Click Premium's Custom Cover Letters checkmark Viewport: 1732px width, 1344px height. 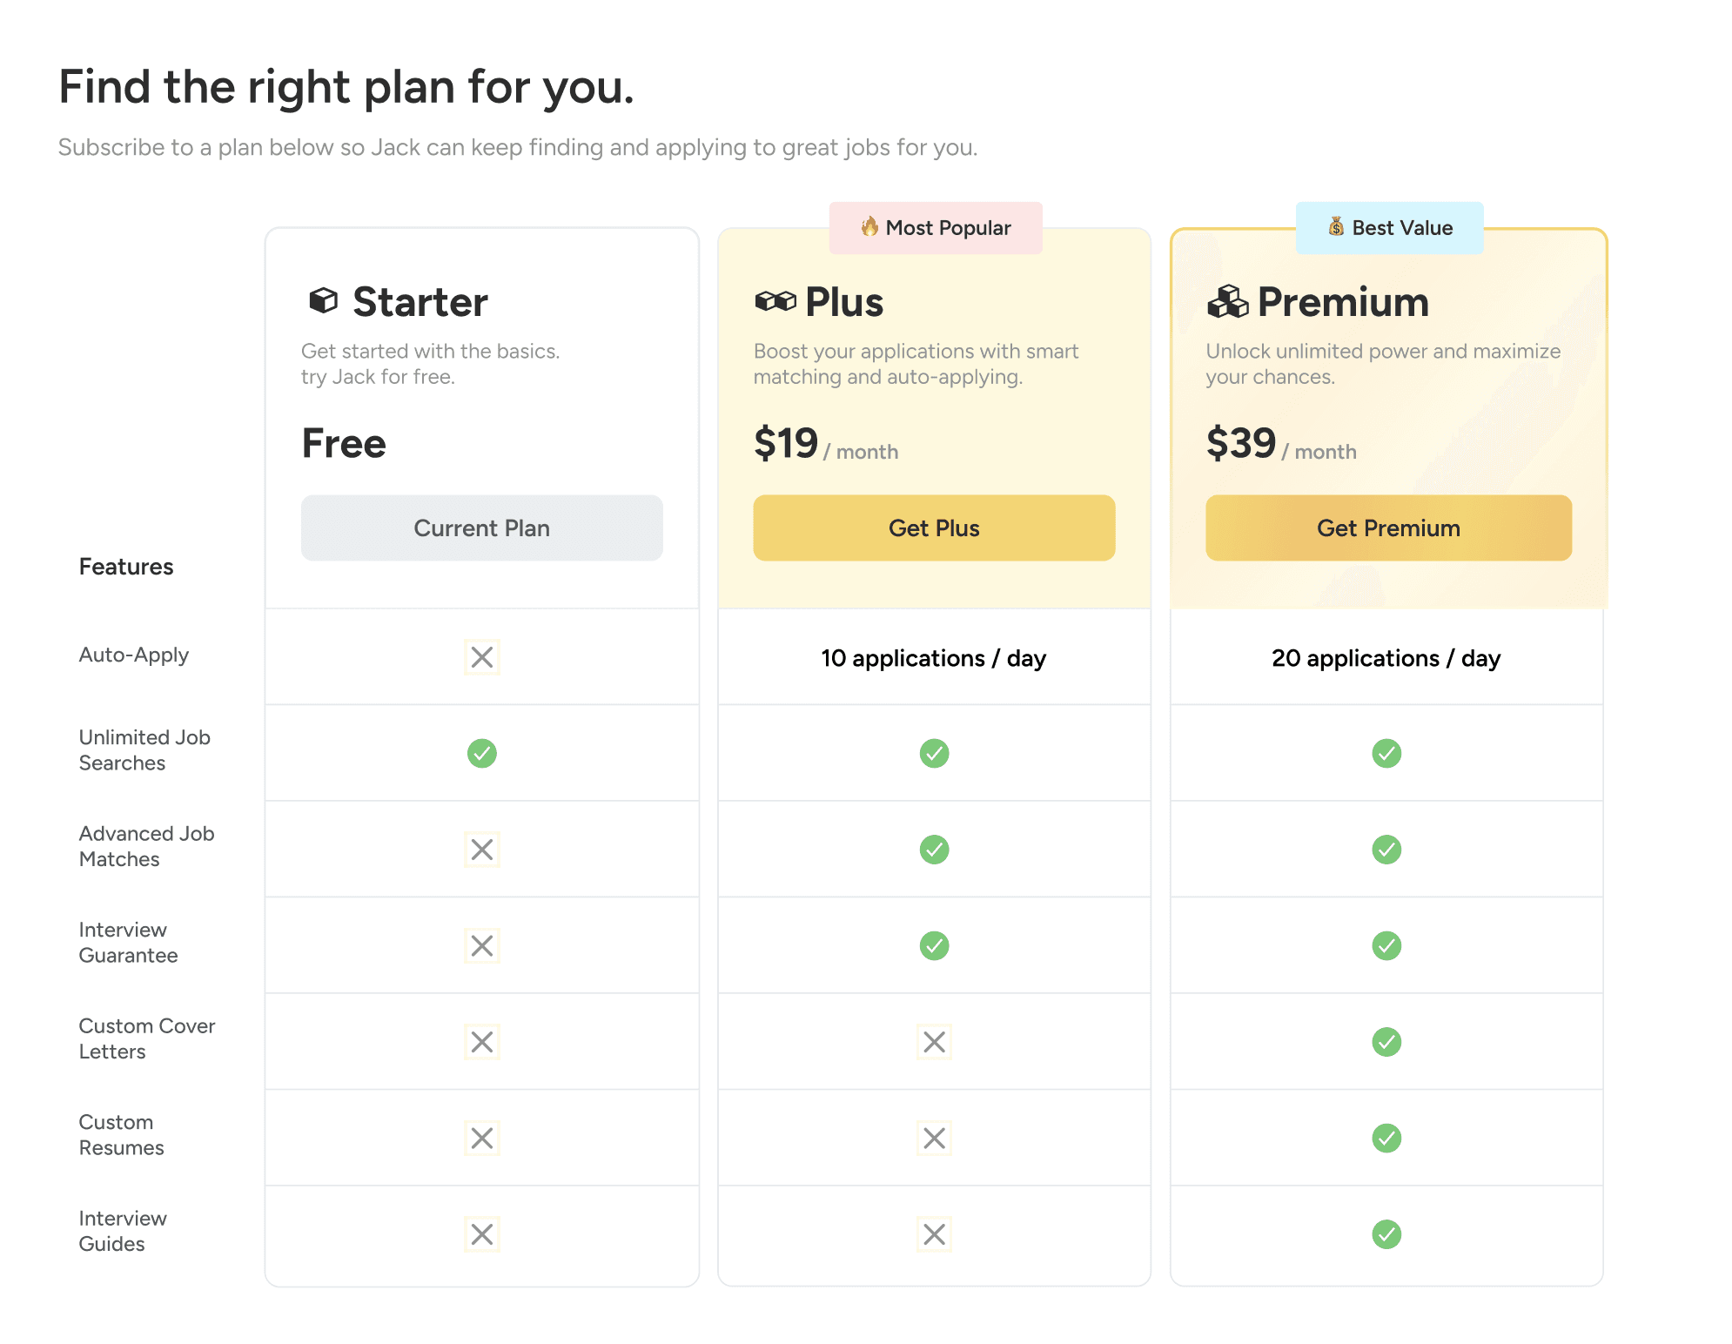coord(1386,1042)
